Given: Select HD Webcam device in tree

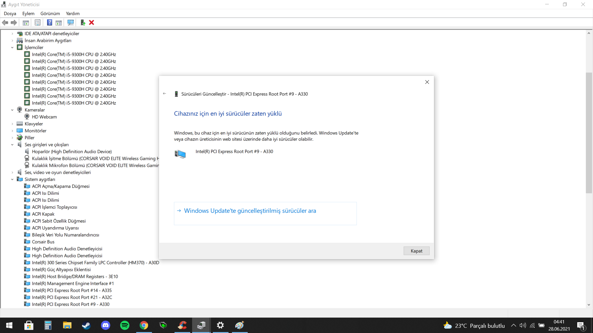Looking at the screenshot, I should pos(44,117).
